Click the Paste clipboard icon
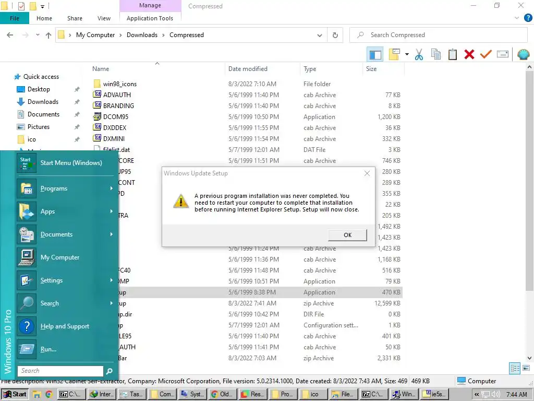This screenshot has height=401, width=534. pos(453,54)
